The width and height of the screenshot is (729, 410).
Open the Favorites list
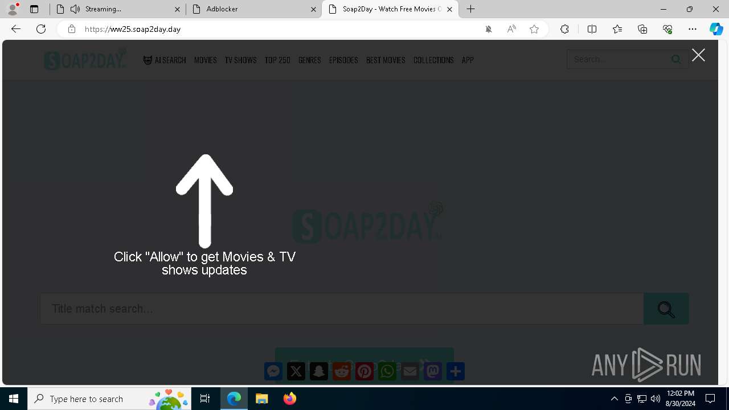(x=617, y=29)
